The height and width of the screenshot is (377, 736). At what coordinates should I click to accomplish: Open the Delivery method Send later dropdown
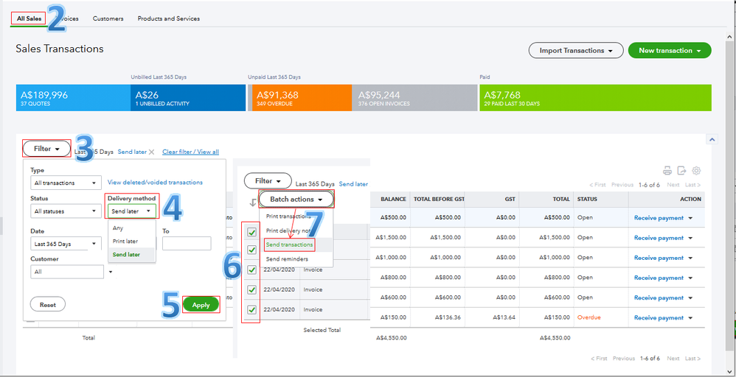pyautogui.click(x=132, y=211)
